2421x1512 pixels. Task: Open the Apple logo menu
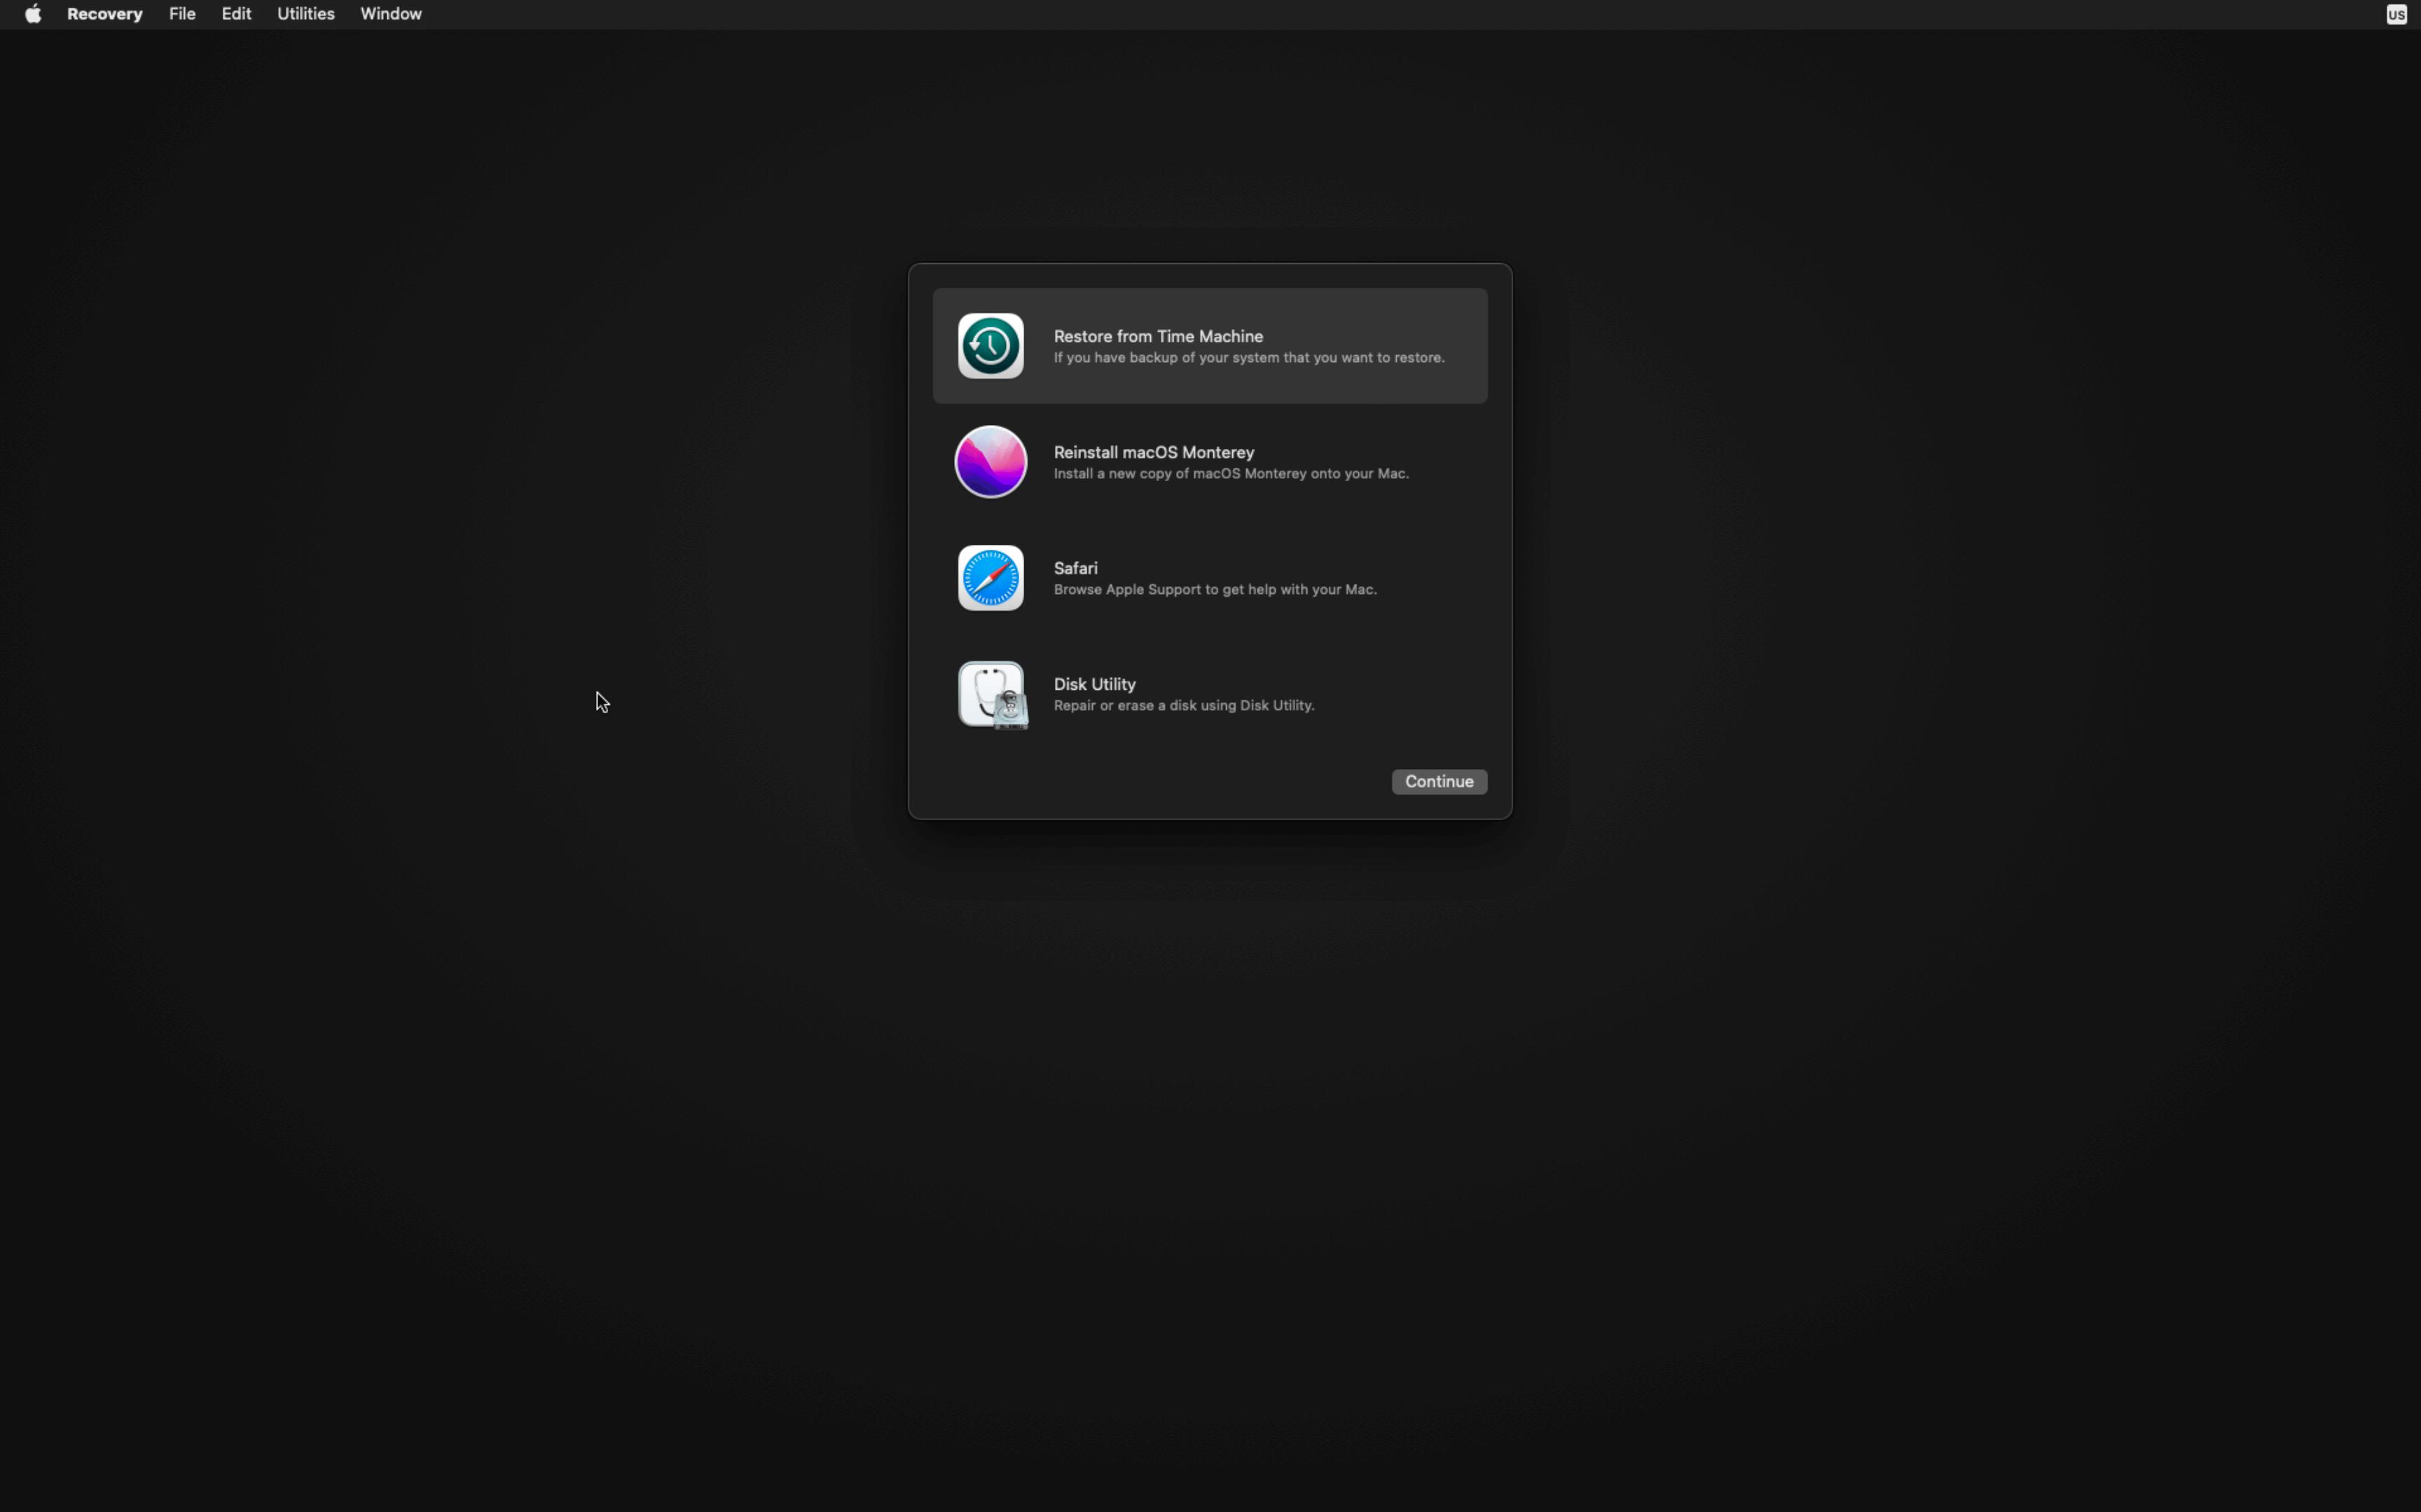(33, 14)
